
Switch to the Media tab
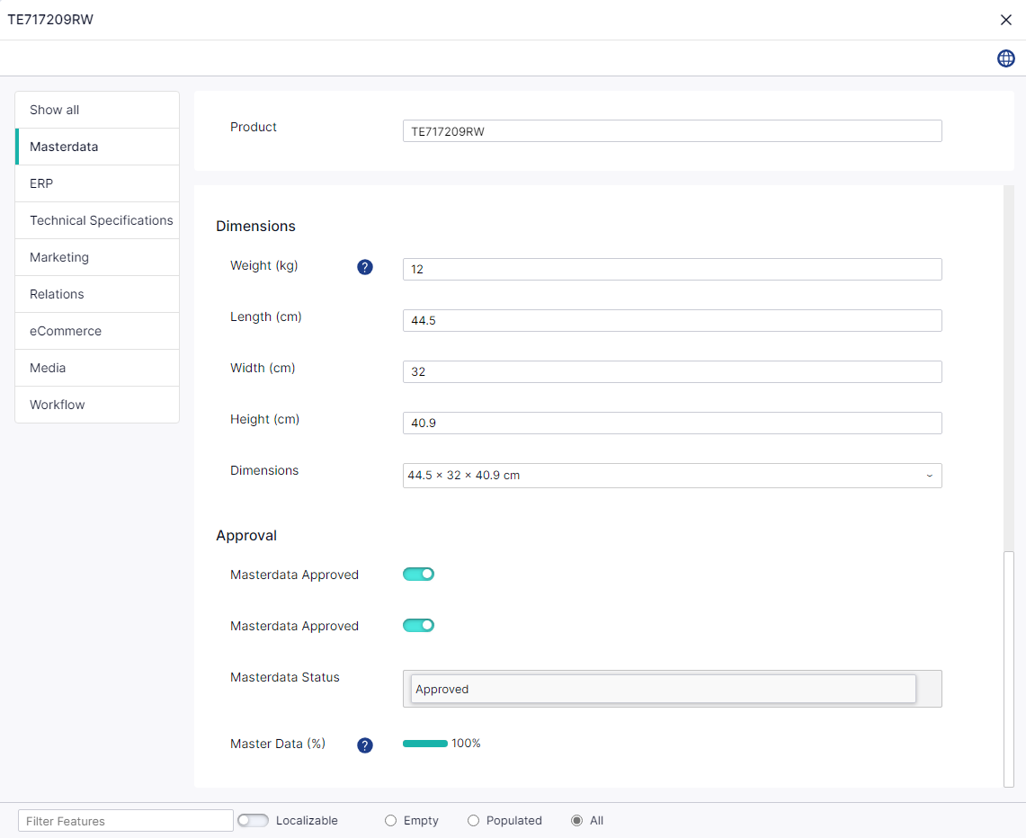(97, 368)
